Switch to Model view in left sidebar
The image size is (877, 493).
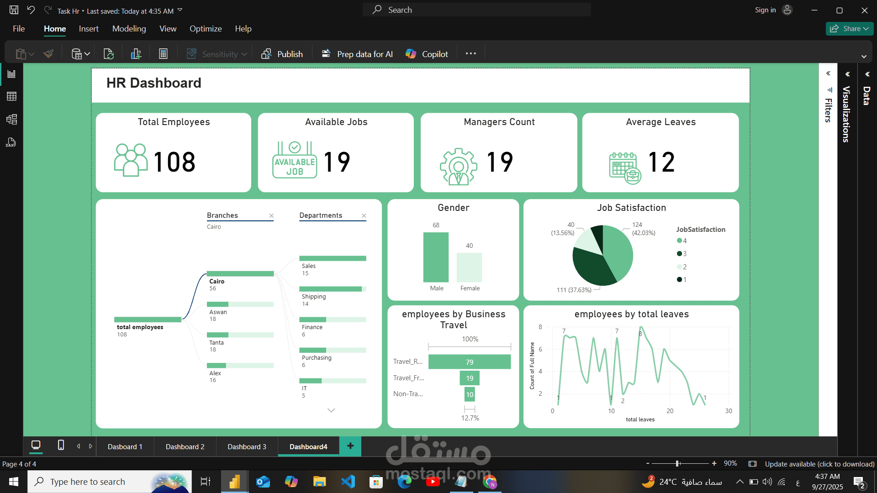[11, 120]
